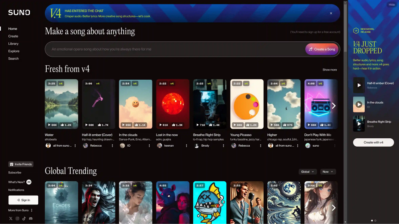Click song title In the clouds under card
Screen dimensions: 399x224
coord(128,135)
